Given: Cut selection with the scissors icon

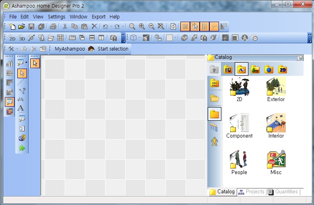Looking at the screenshot, I should click(x=65, y=26).
